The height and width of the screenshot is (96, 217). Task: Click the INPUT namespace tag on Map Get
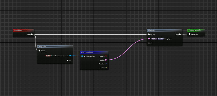point(48,56)
